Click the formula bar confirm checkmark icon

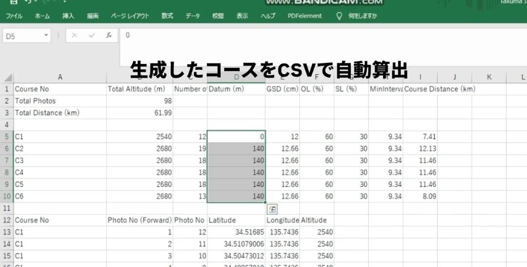point(92,35)
